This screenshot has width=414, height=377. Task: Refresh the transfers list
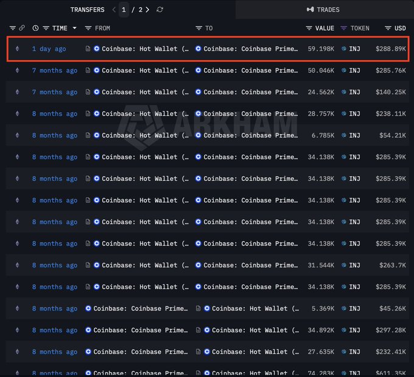[x=160, y=10]
